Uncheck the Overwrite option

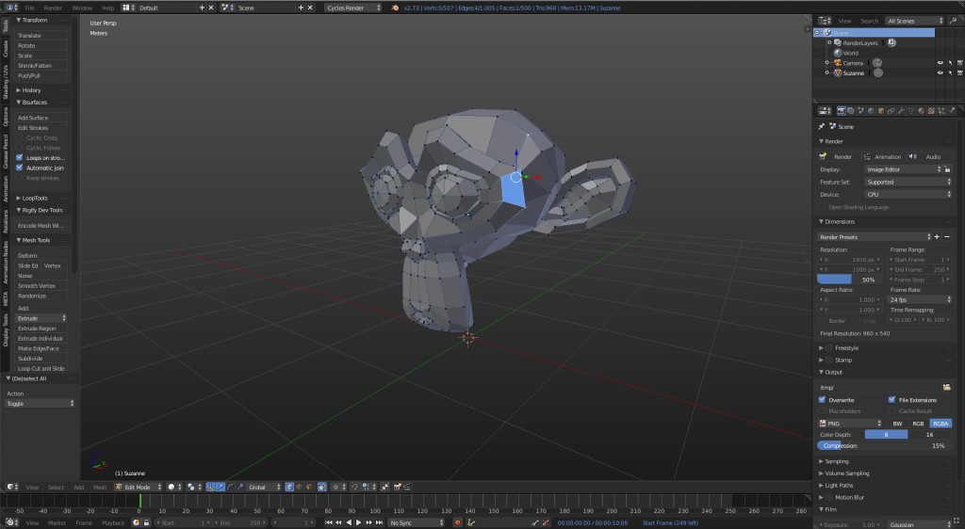[x=822, y=399]
